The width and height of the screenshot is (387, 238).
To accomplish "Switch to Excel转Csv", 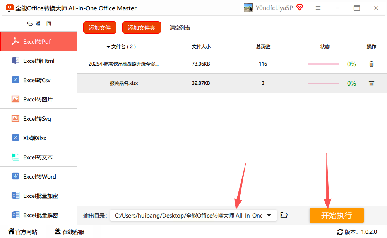I will (39, 80).
